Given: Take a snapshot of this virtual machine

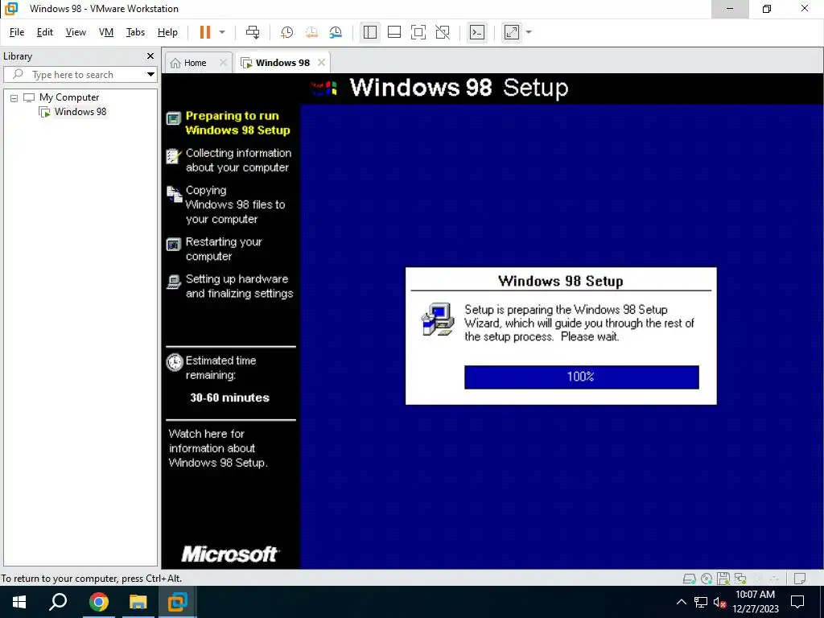Looking at the screenshot, I should tap(287, 32).
